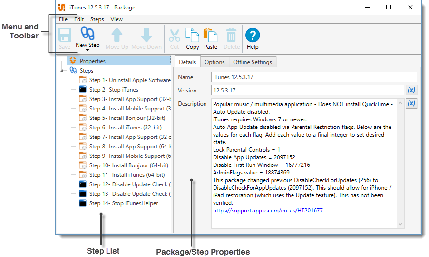
Task: Click the Delete trash can icon
Action: click(x=232, y=35)
